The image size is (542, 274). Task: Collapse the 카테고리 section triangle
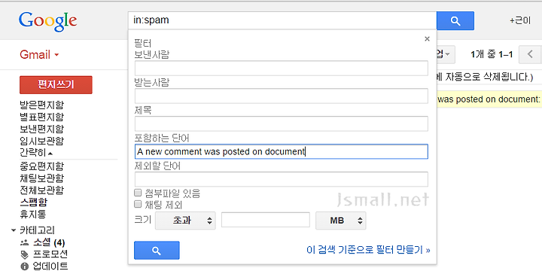[14, 230]
